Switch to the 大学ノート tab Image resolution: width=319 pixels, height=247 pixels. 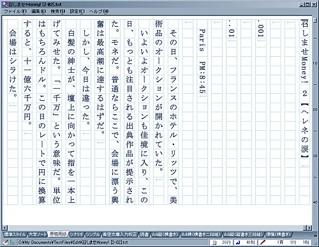pyautogui.click(x=38, y=234)
